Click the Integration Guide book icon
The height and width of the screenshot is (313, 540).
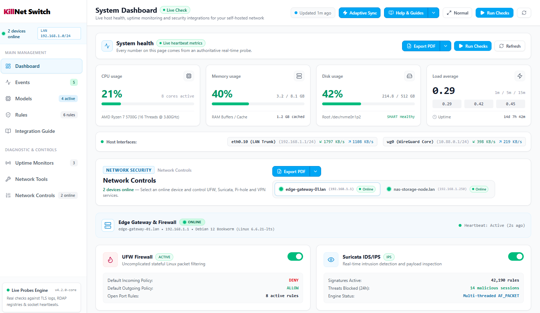click(8, 131)
